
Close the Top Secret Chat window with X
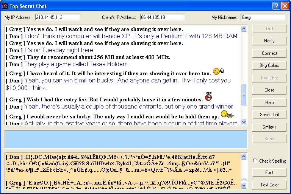pyautogui.click(x=285, y=6)
